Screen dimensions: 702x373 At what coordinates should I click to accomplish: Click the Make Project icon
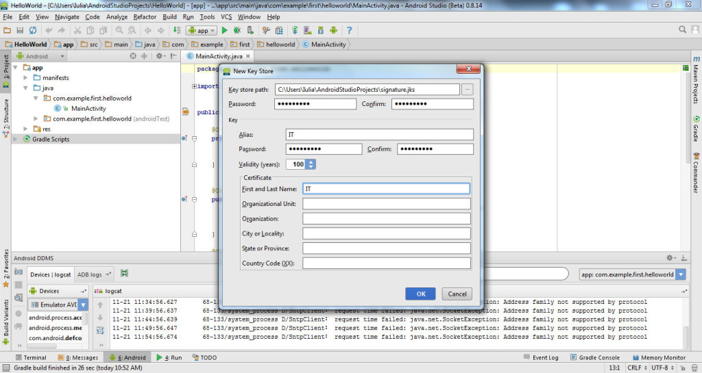pyautogui.click(x=177, y=30)
